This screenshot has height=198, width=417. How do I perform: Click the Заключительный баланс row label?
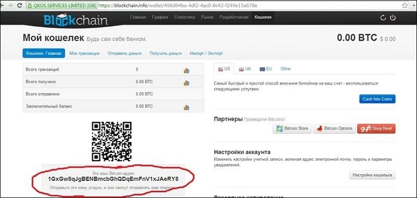[x=49, y=106]
